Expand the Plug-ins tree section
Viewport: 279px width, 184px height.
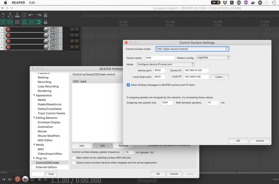pyautogui.click(x=34, y=158)
